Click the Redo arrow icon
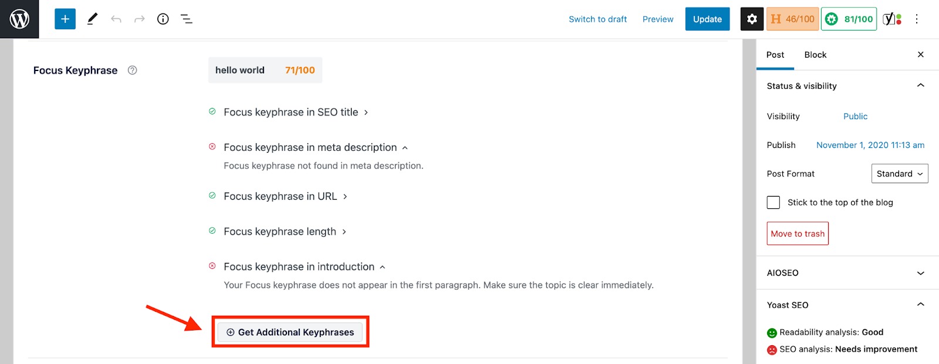Screen dimensions: 939x364 coord(139,18)
